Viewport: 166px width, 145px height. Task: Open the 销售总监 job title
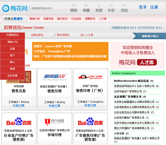pyautogui.click(x=19, y=91)
